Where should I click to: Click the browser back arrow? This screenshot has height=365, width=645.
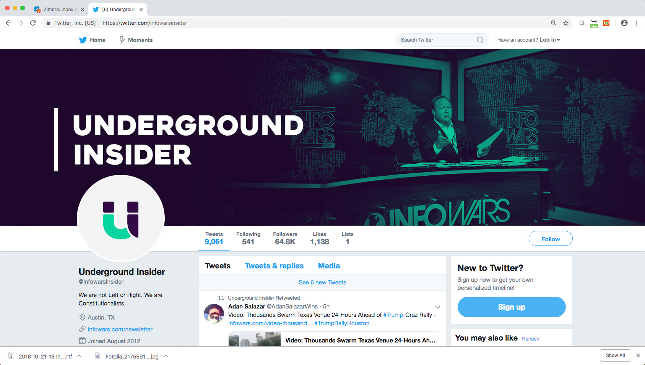click(x=8, y=23)
